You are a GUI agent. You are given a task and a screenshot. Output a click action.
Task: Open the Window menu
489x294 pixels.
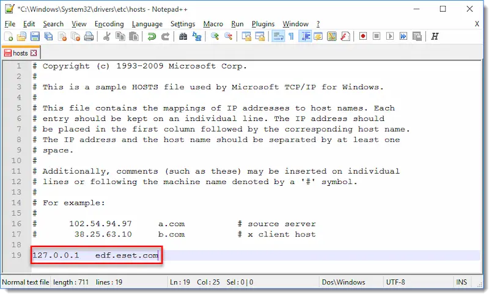point(295,24)
